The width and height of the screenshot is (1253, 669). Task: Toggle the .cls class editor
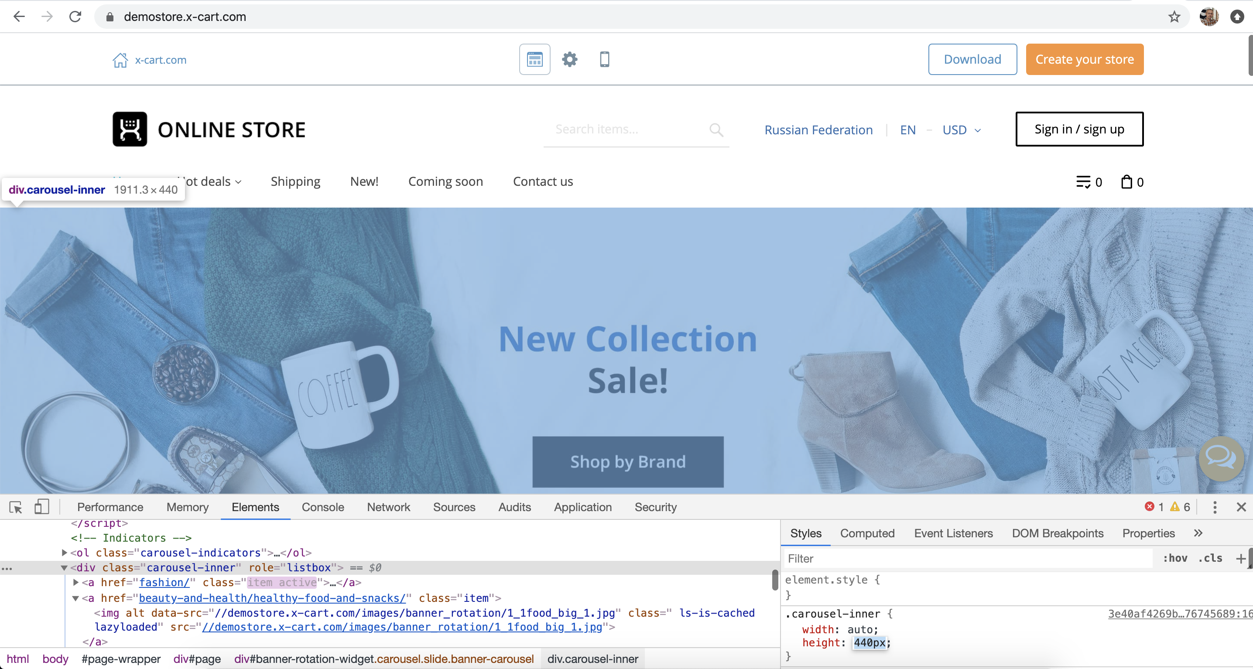(1210, 558)
